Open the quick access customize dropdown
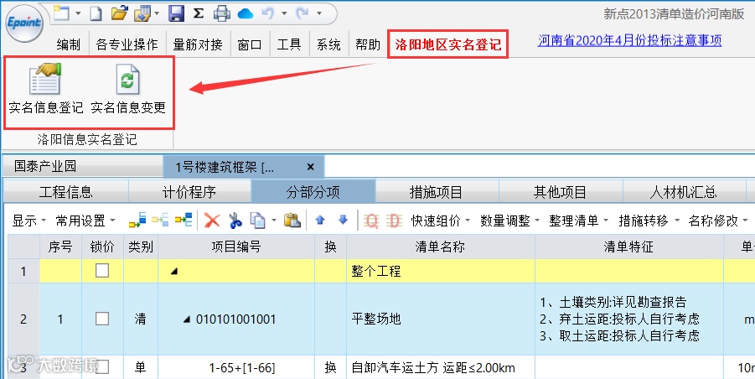This screenshot has height=379, width=755. [319, 13]
